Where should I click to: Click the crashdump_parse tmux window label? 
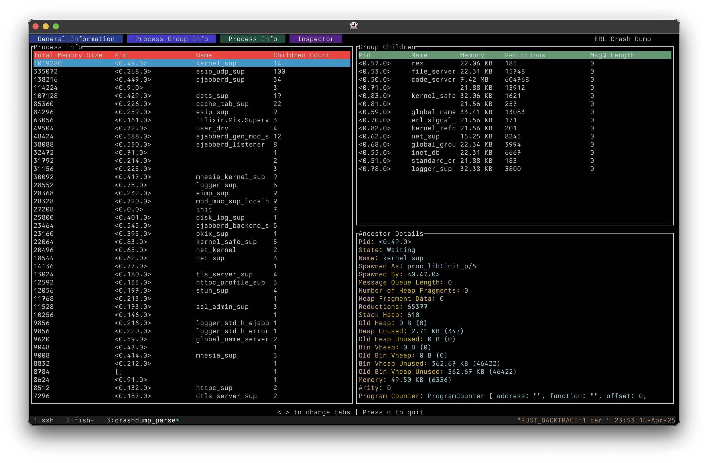(x=143, y=420)
